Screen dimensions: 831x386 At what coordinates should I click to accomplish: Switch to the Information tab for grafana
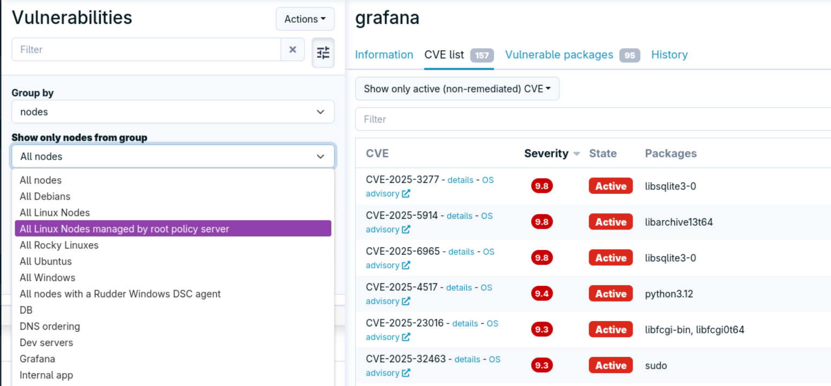point(384,55)
